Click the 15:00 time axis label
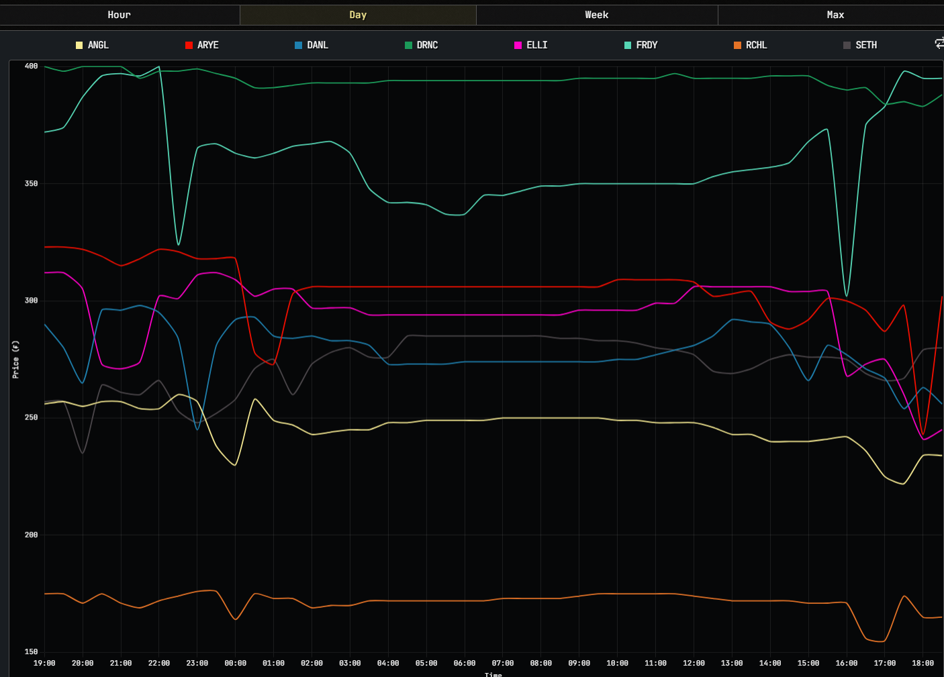Viewport: 944px width, 677px height. pyautogui.click(x=808, y=663)
